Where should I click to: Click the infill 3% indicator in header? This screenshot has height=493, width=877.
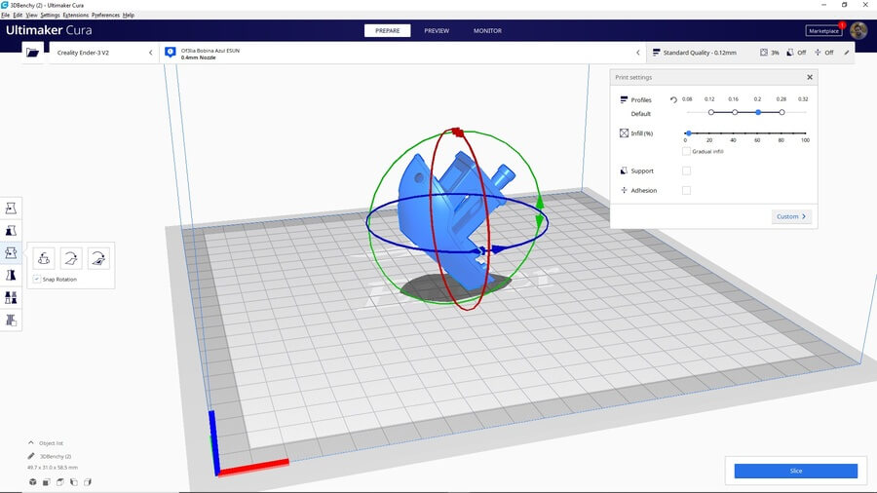click(769, 53)
